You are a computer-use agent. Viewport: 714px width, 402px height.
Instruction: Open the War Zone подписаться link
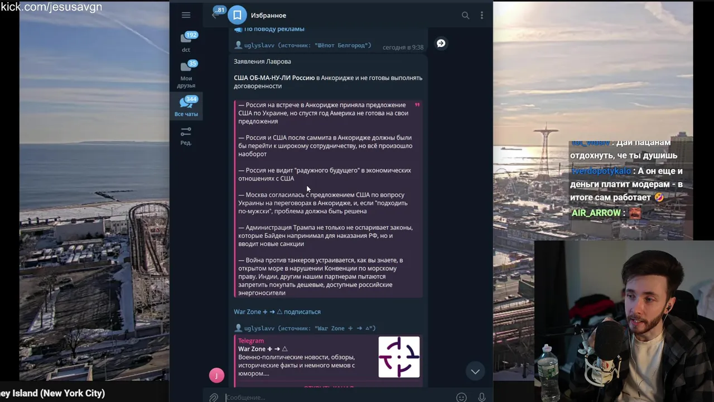coord(277,312)
